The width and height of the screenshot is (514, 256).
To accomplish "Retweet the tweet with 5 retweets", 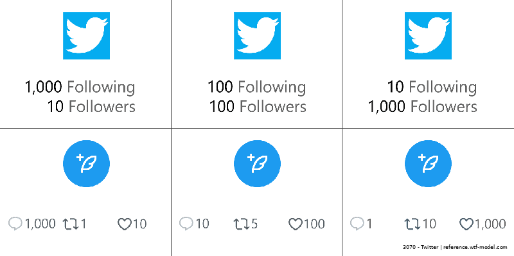I will 242,224.
